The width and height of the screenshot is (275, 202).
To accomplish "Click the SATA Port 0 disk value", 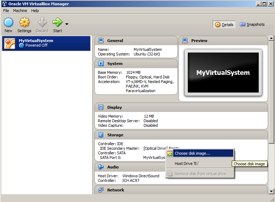I will coord(154,158).
